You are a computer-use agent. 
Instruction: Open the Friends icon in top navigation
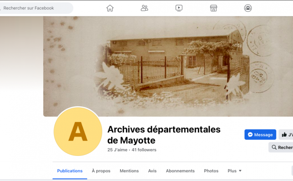tap(144, 8)
